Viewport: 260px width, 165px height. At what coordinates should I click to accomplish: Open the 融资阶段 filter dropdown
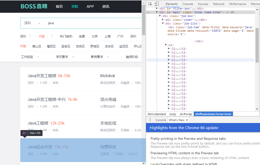tap(132, 57)
